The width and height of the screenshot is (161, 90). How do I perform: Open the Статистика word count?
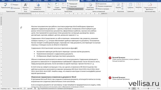(x=15, y=8)
